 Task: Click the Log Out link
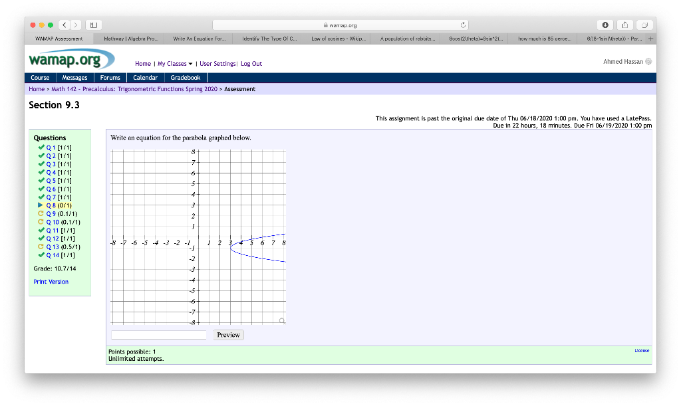point(251,63)
